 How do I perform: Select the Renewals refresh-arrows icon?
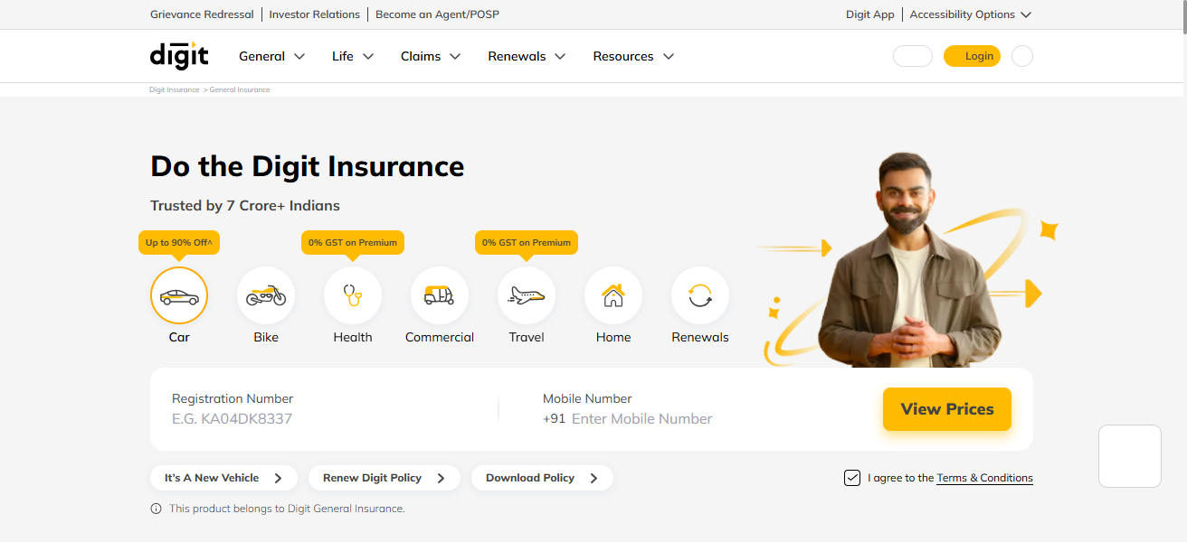[700, 295]
